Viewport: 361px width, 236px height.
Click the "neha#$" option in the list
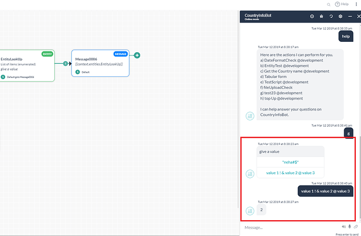[290, 162]
